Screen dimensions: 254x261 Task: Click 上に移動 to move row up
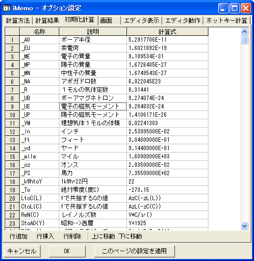(103, 236)
